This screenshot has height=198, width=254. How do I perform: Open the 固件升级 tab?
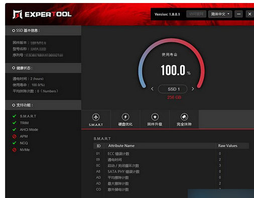pyautogui.click(x=155, y=119)
